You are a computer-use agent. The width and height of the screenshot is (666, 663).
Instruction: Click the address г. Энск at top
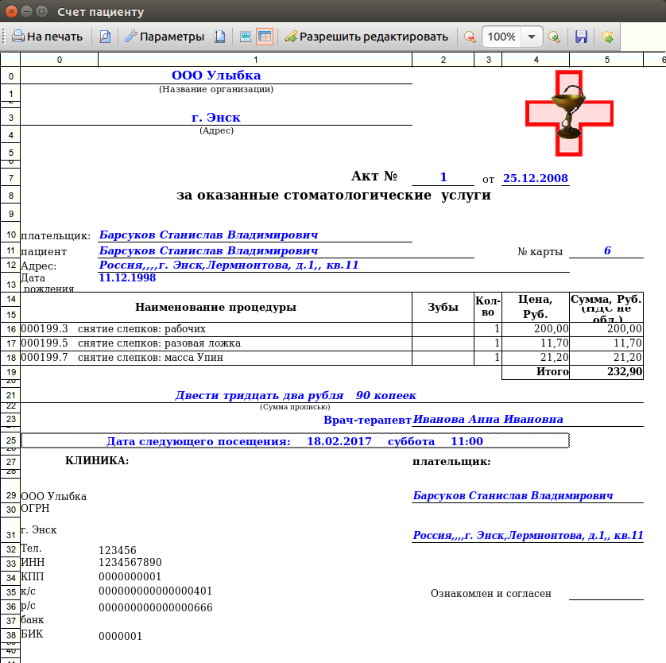click(216, 117)
